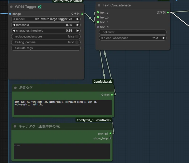Increase threshold with right arrow
Screen dimensions: 189x163
click(x=78, y=25)
